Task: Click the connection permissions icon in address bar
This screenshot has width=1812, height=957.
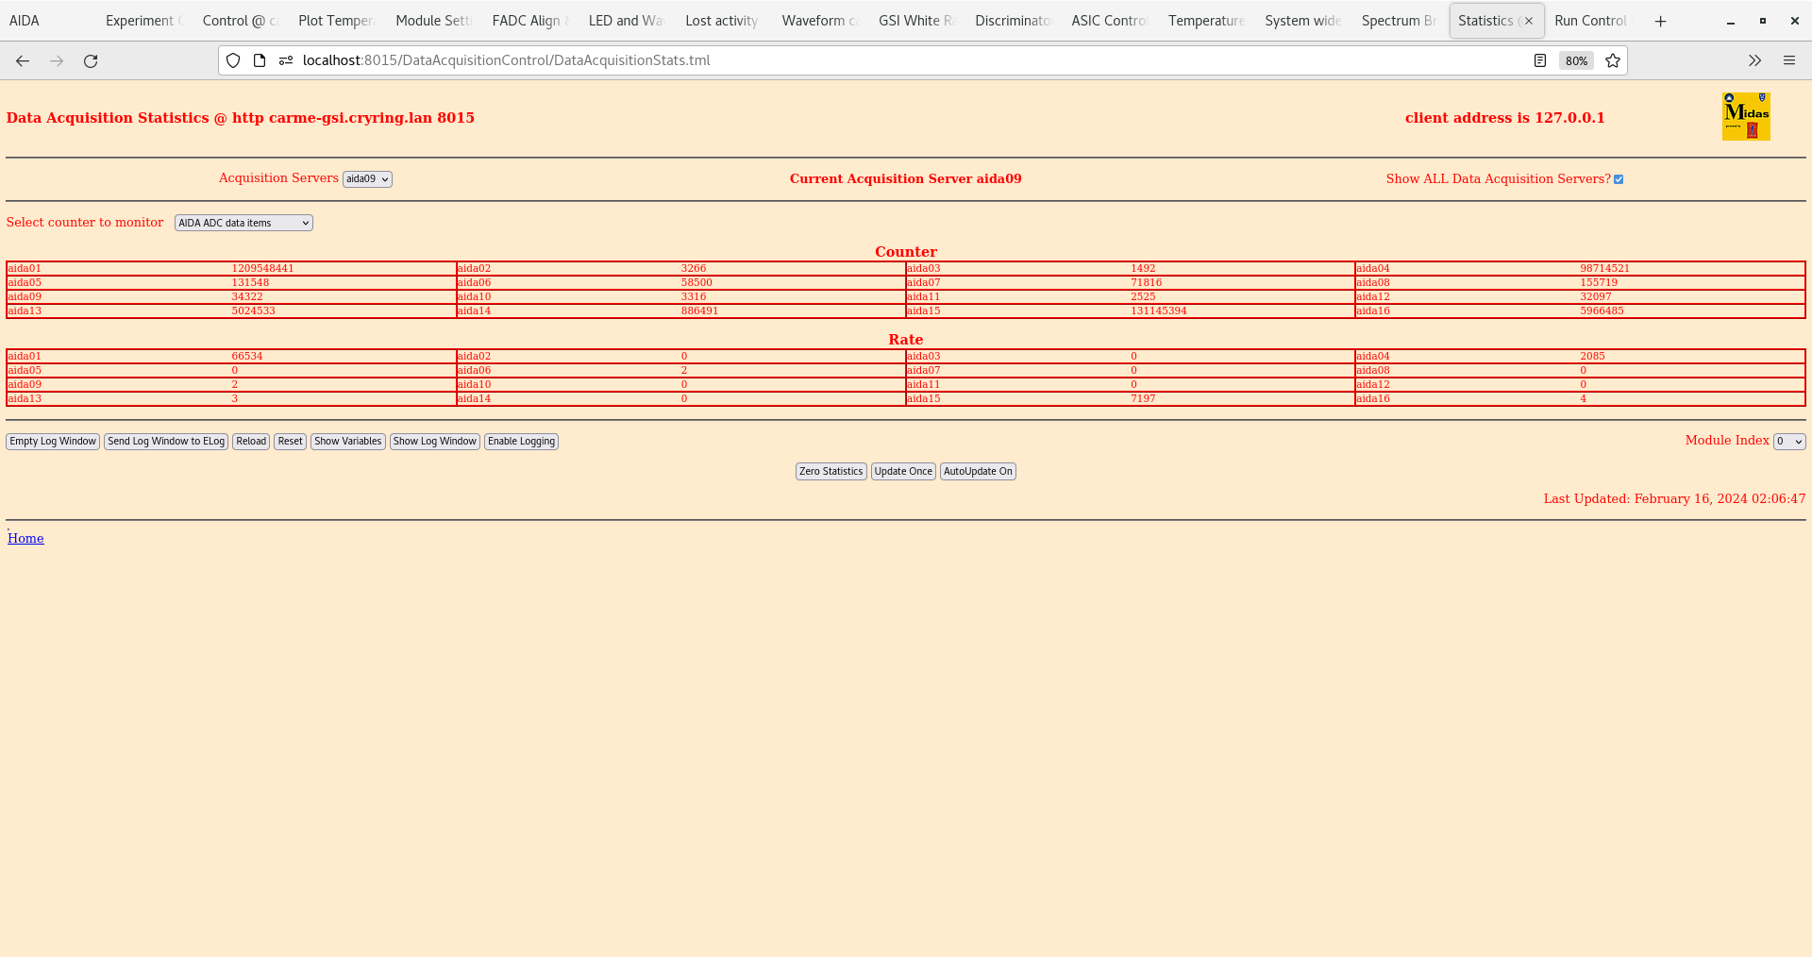Action: click(286, 60)
